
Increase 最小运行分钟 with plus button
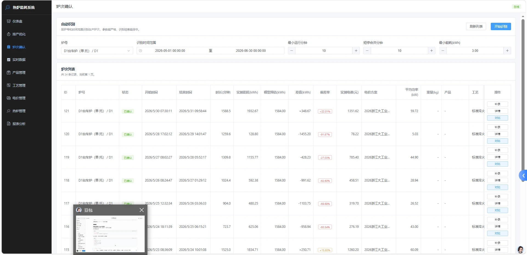[356, 51]
